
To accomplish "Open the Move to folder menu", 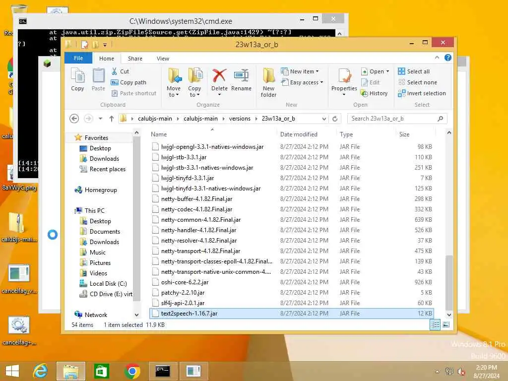I will pyautogui.click(x=174, y=83).
